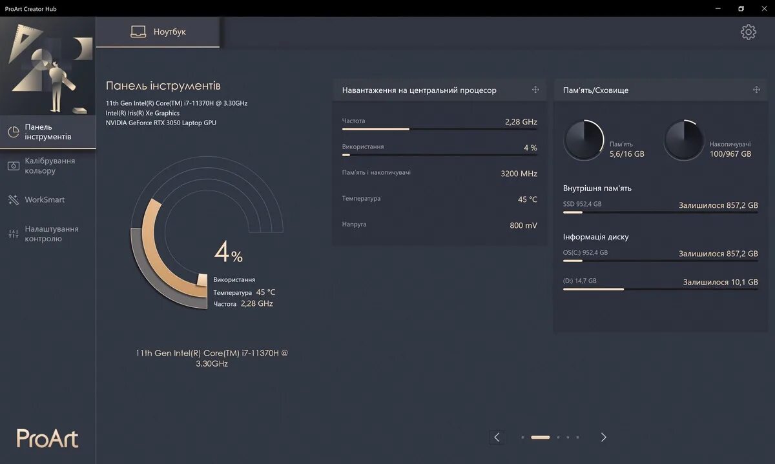Viewport: 775px width, 464px height.
Task: Click the move handle on Пам'ять/Сховище panel
Action: pyautogui.click(x=756, y=90)
